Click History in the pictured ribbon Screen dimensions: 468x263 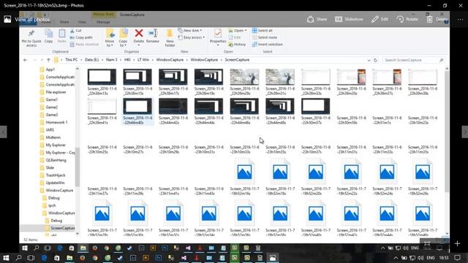point(237,45)
